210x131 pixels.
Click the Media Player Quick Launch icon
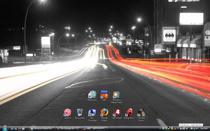tap(24, 128)
